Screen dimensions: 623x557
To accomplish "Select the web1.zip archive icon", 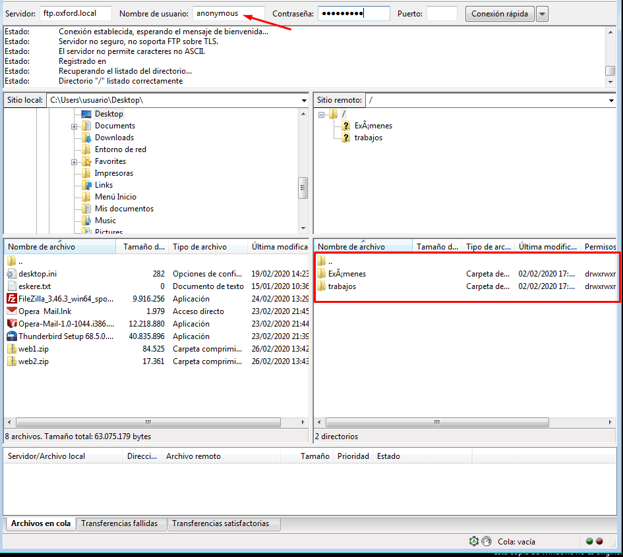I will pyautogui.click(x=11, y=349).
